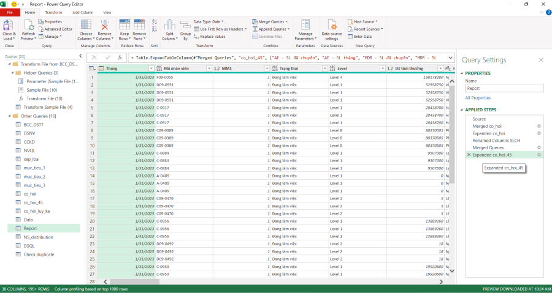Click Replace Values in the ribbon

(210, 37)
